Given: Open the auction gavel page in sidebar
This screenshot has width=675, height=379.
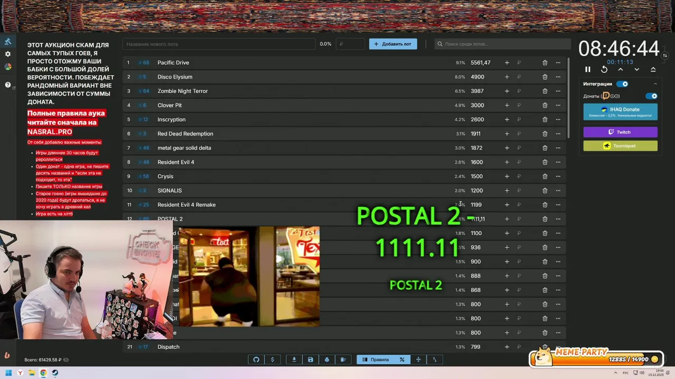Looking at the screenshot, I should 8,42.
